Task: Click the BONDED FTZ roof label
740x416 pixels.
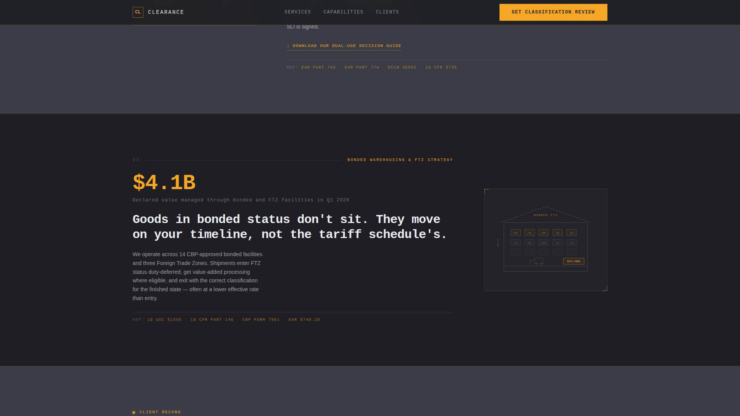Action: pos(545,215)
